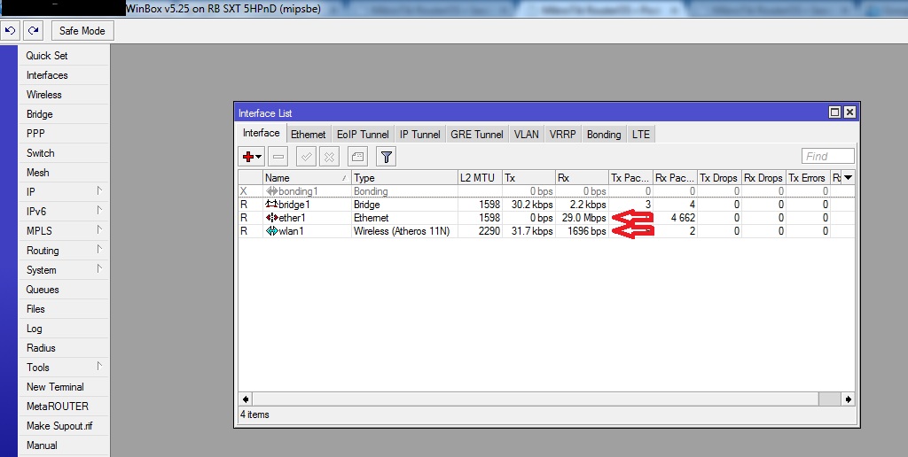Image resolution: width=908 pixels, height=457 pixels.
Task: Select the Interface tab
Action: click(x=262, y=133)
